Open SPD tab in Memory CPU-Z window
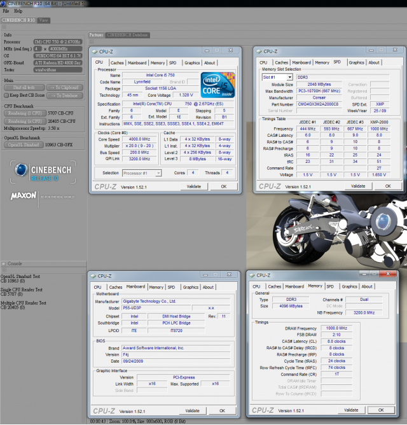407x425 pixels. (x=330, y=287)
